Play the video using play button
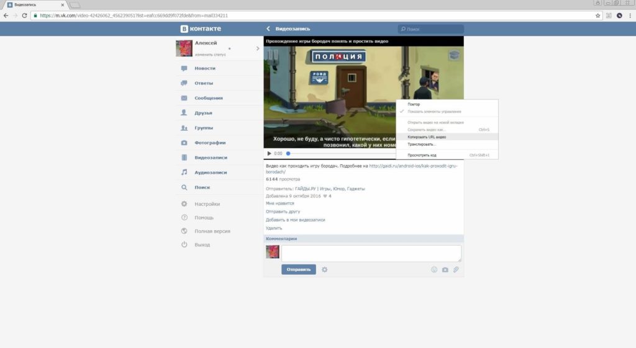636x348 pixels. 269,154
